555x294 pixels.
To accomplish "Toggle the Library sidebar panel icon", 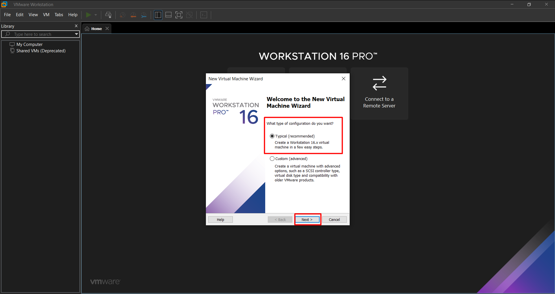I will 158,15.
